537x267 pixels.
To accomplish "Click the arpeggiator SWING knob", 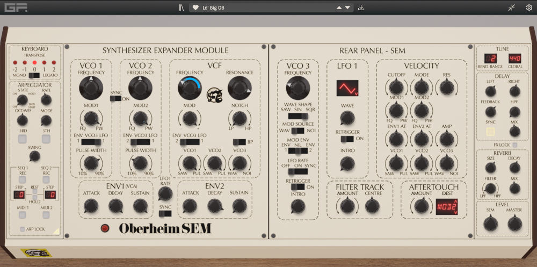I will click(34, 156).
